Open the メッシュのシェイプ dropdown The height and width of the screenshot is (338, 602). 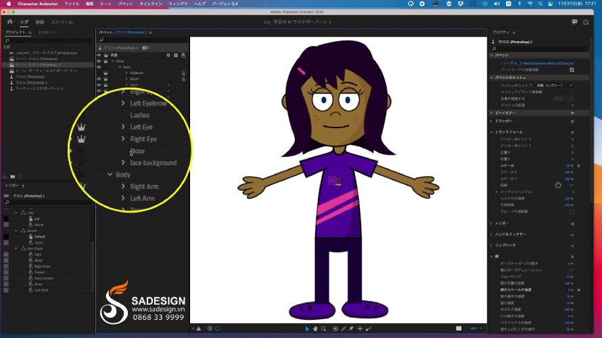click(x=555, y=86)
